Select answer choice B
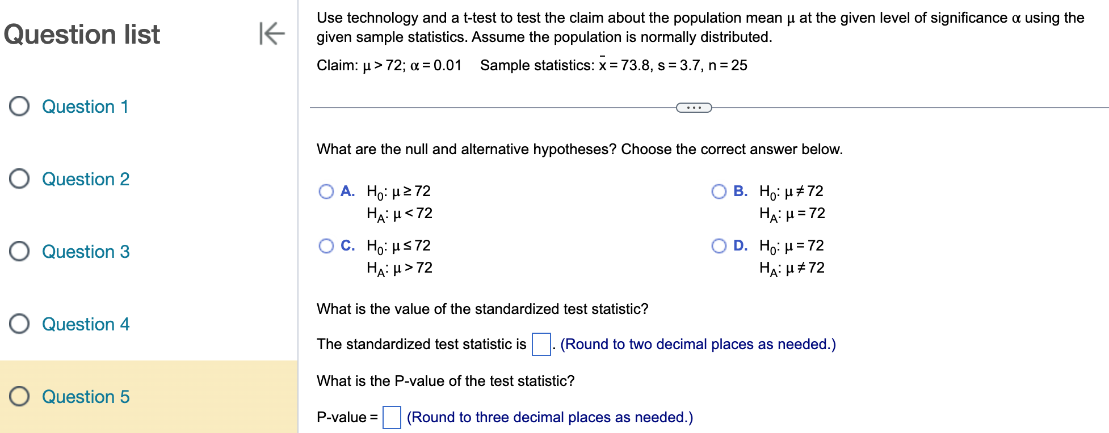 (719, 192)
